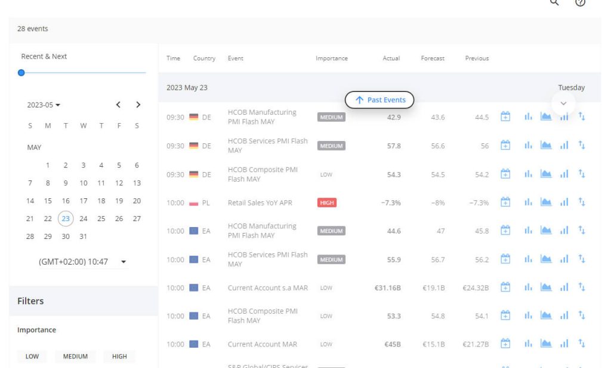Screen dimensions: 611x368
Task: Open area chart icon for DE HCOB Services PMI
Action: [546, 146]
